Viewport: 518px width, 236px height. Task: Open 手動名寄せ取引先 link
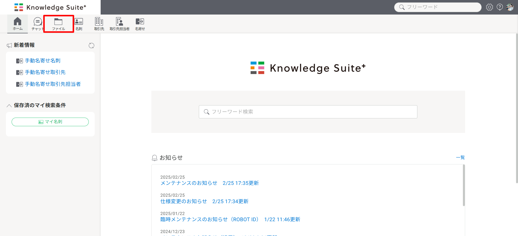click(45, 72)
